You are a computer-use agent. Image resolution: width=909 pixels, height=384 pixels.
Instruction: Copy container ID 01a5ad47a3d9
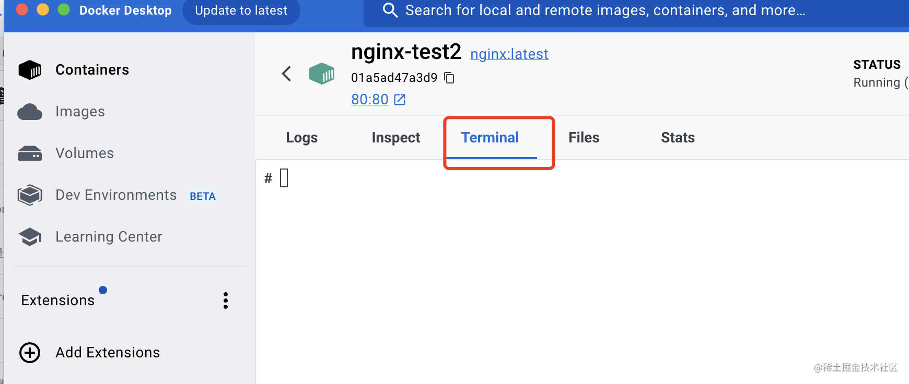point(449,78)
